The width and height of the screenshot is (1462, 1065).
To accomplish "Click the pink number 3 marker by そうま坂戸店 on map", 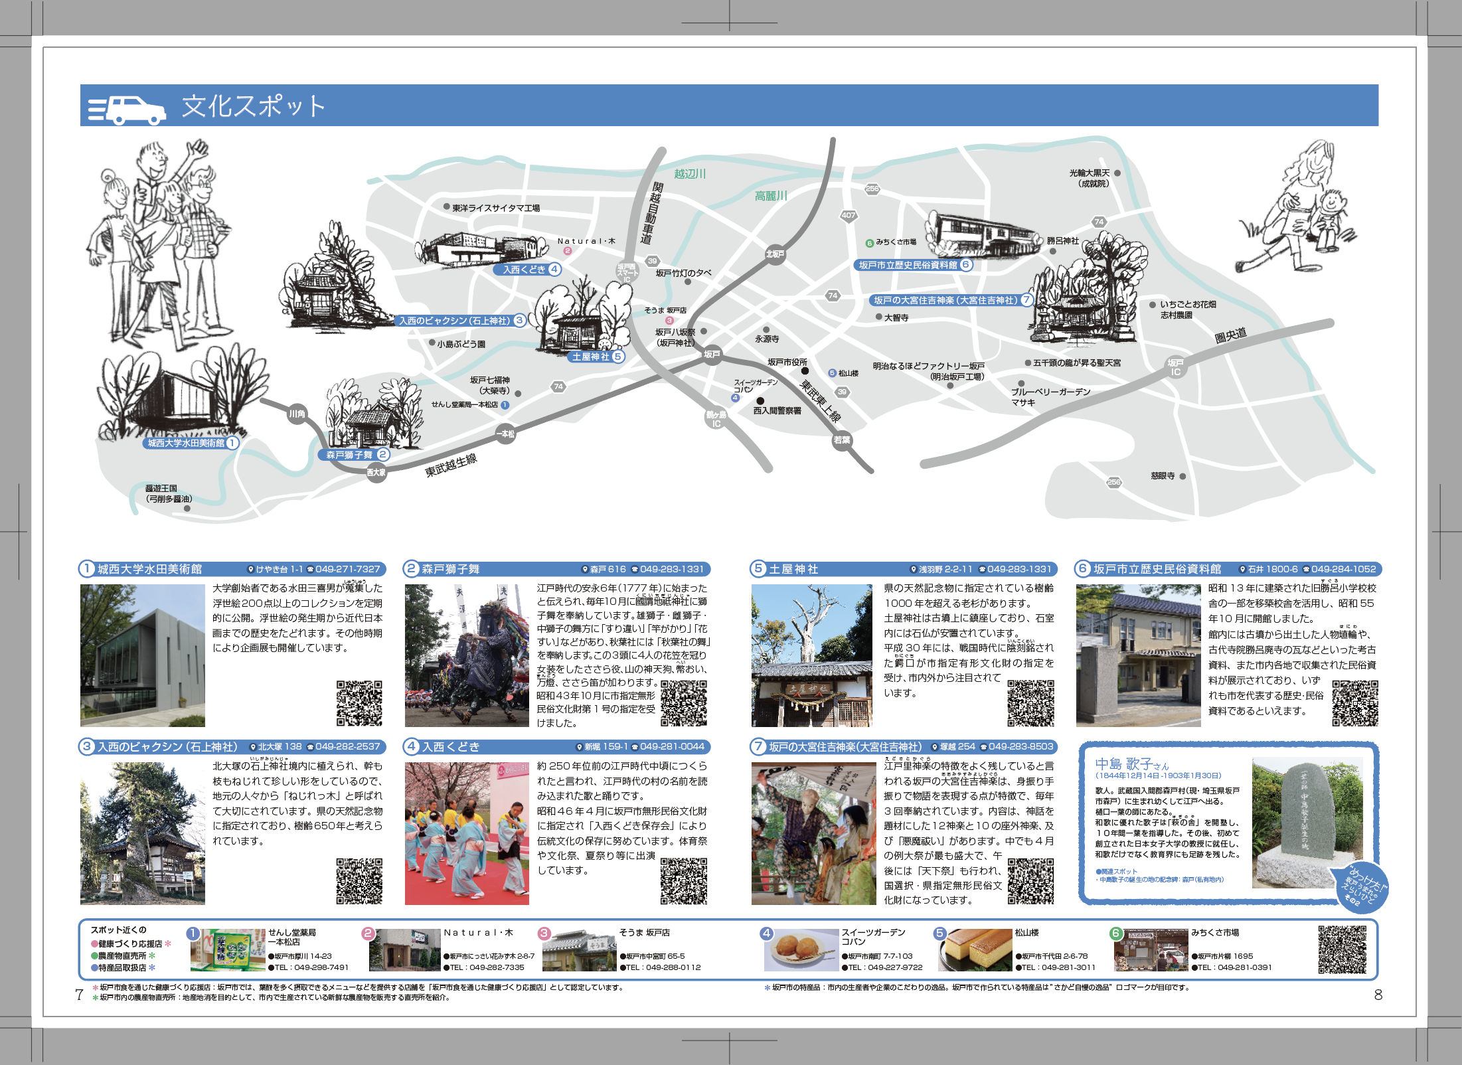I will 669,321.
